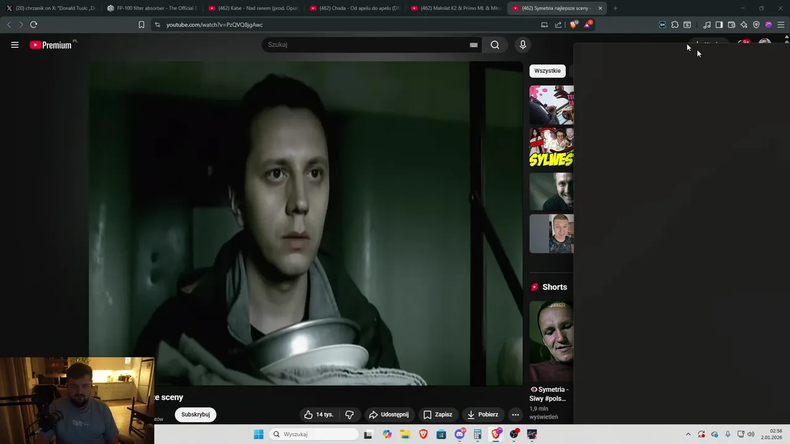
Task: Open the YouTube guide hamburger menu
Action: 15,44
